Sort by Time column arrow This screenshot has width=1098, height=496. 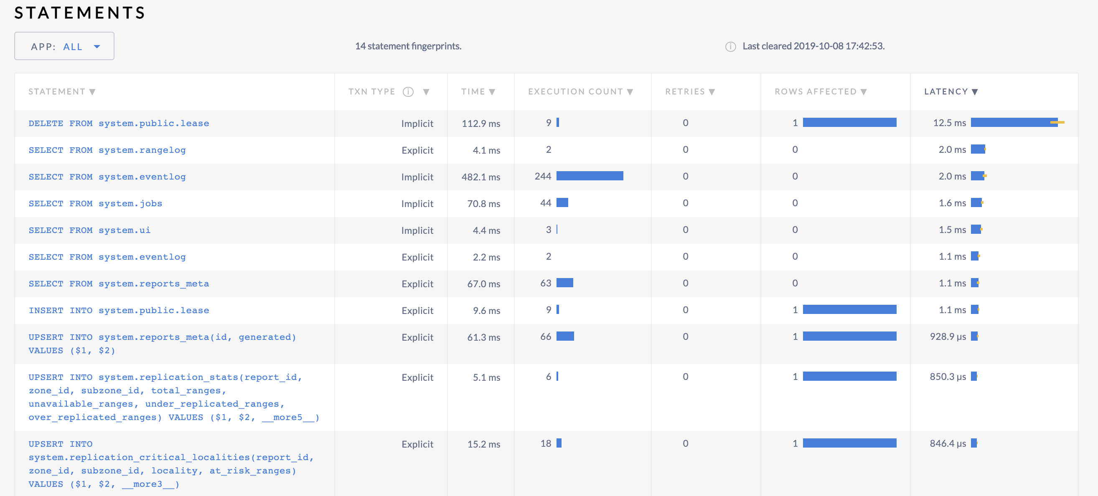(492, 92)
